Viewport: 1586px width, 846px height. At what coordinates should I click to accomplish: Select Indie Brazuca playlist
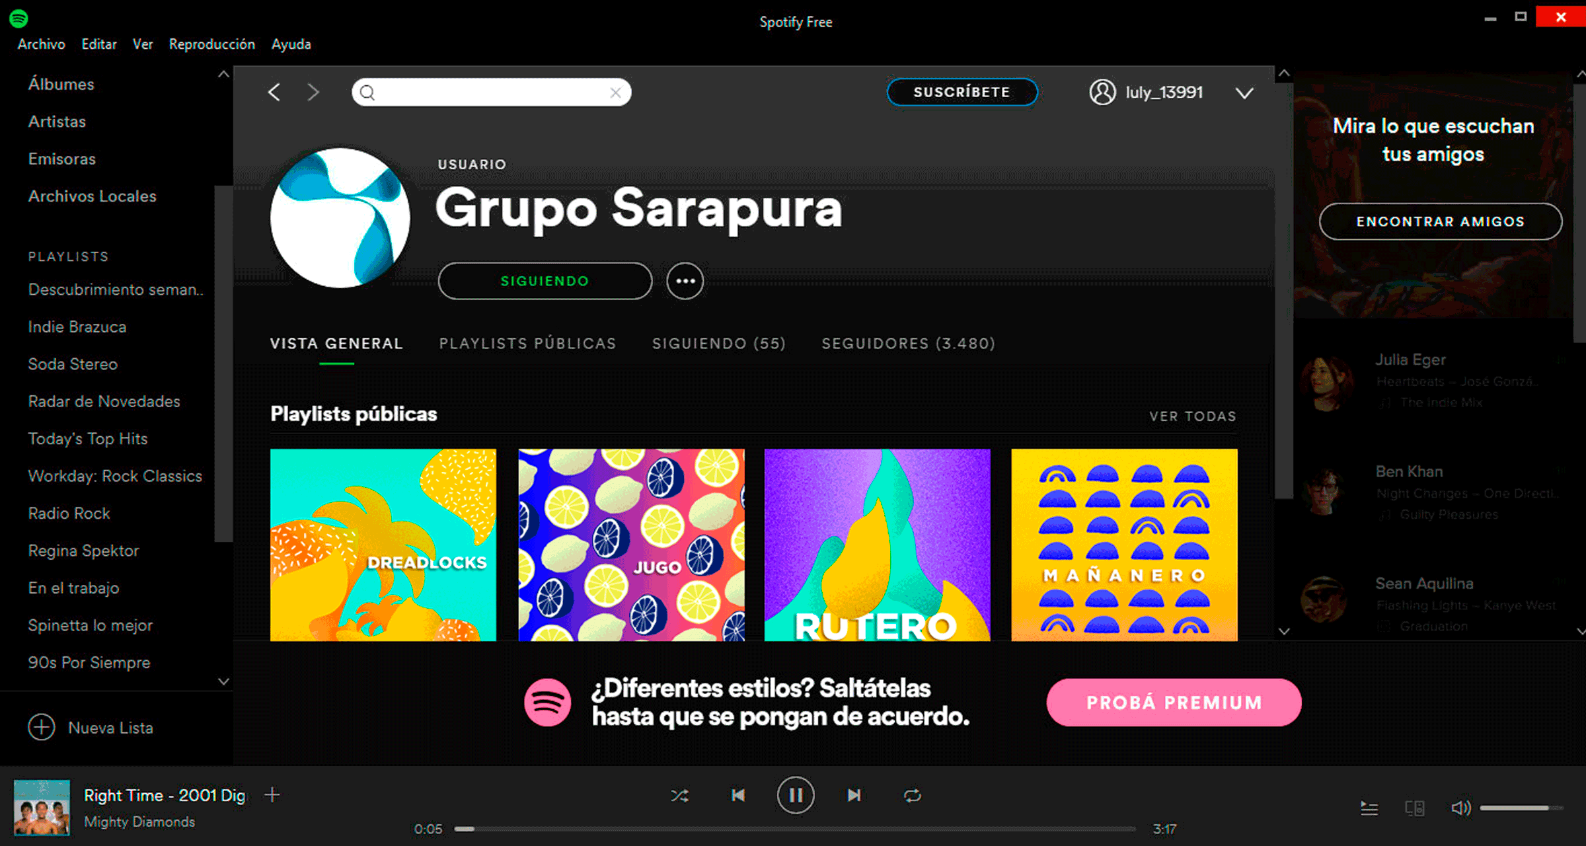(x=77, y=327)
